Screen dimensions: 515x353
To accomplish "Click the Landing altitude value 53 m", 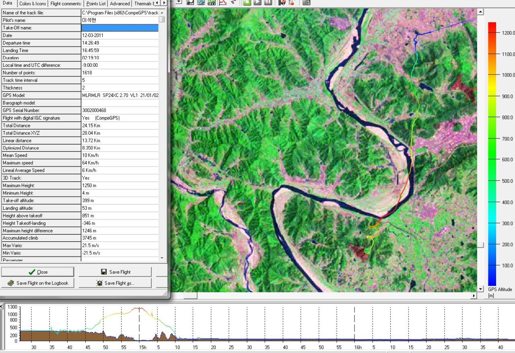I will [87, 208].
